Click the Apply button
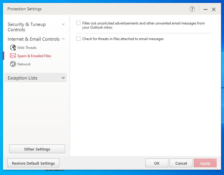The height and width of the screenshot is (175, 224). tap(205, 163)
